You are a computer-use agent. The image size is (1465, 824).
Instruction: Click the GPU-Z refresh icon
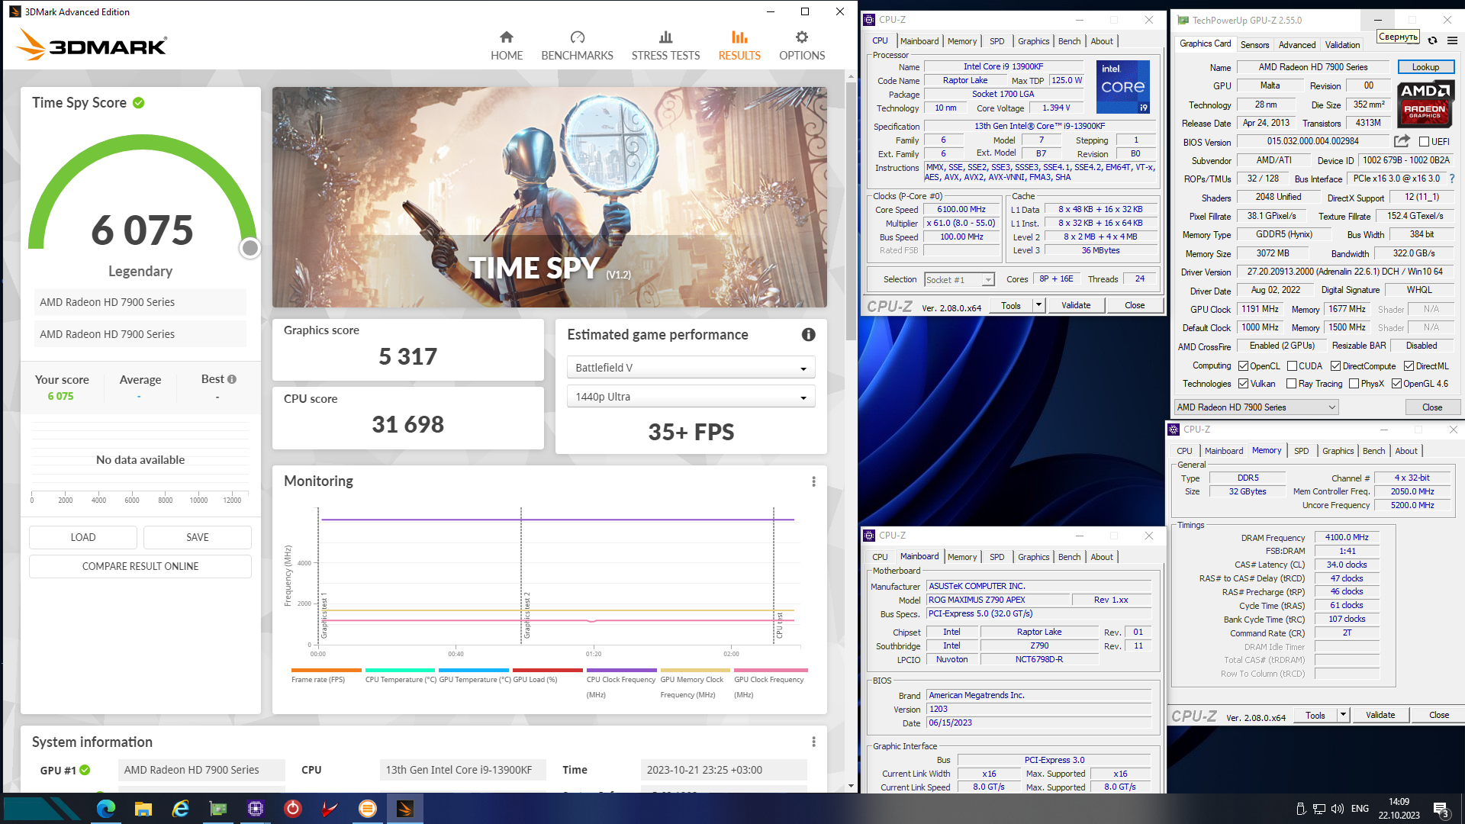coord(1432,40)
